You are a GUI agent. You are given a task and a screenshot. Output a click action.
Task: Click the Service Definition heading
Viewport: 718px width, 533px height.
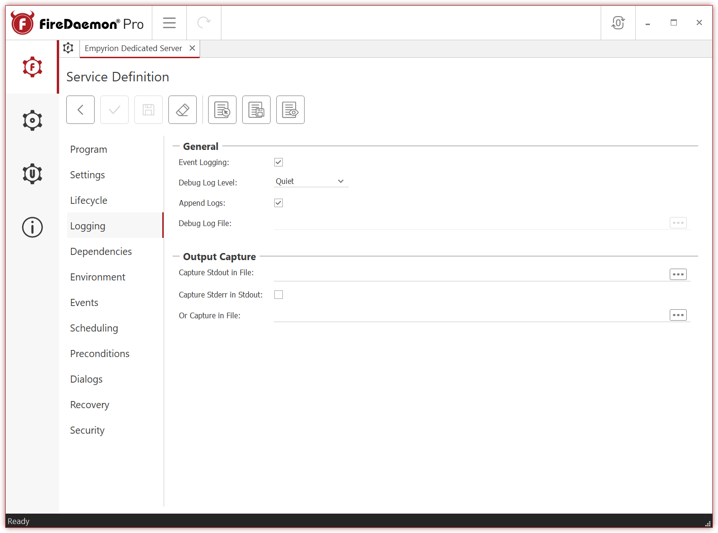pyautogui.click(x=118, y=77)
